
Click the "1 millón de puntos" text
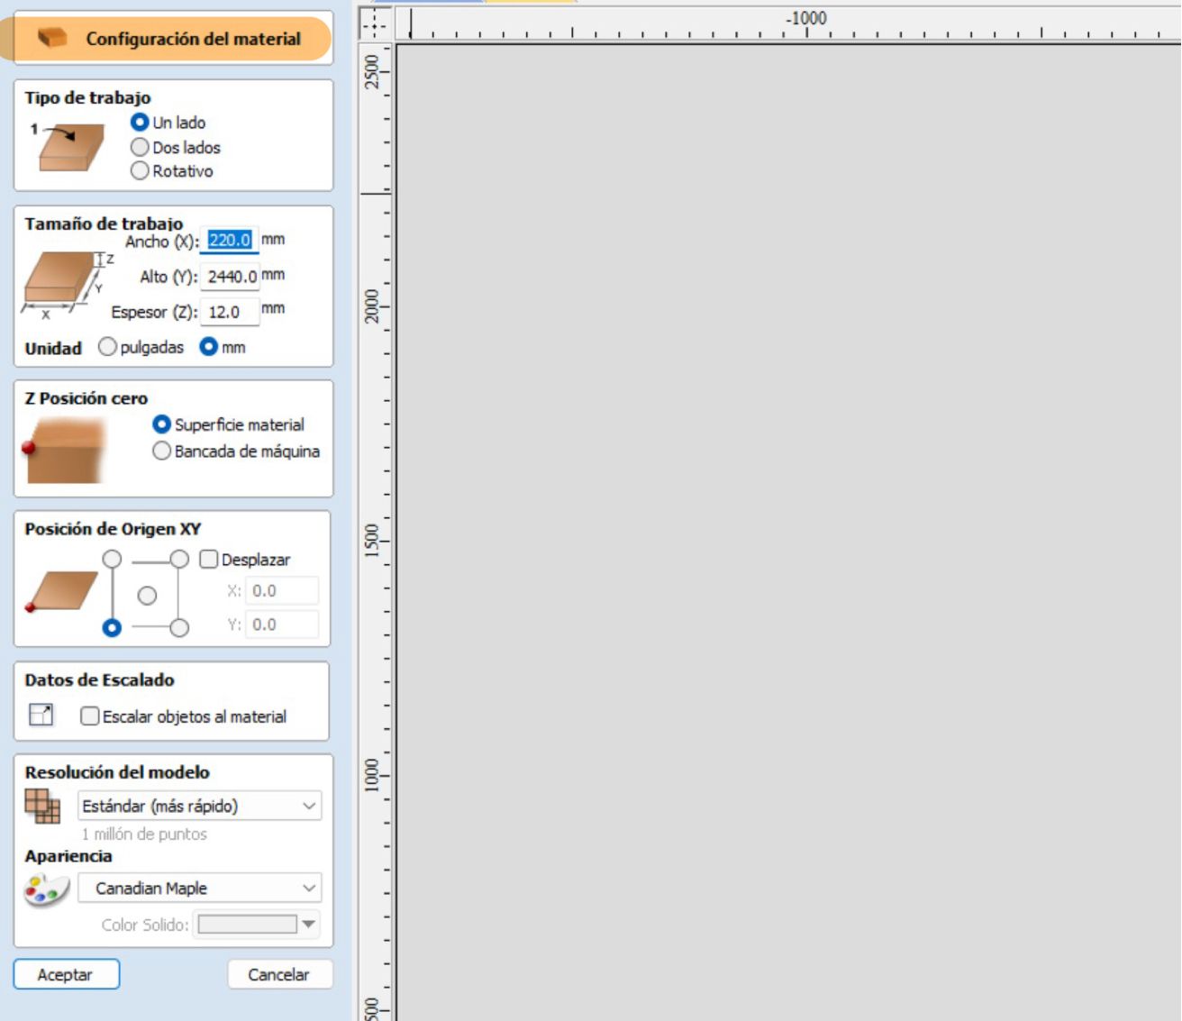(144, 834)
